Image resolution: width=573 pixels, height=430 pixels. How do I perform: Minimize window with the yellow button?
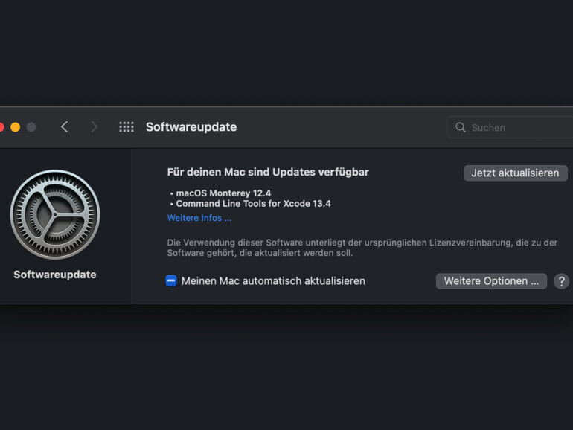click(15, 127)
